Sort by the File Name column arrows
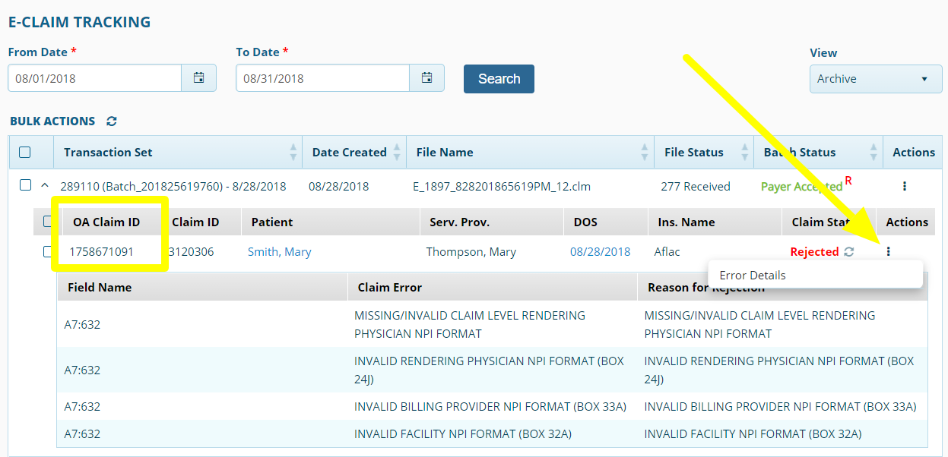This screenshot has height=457, width=948. click(x=645, y=153)
